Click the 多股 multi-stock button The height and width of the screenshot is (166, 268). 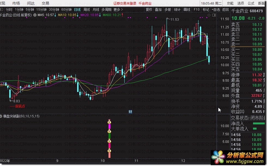(168, 10)
